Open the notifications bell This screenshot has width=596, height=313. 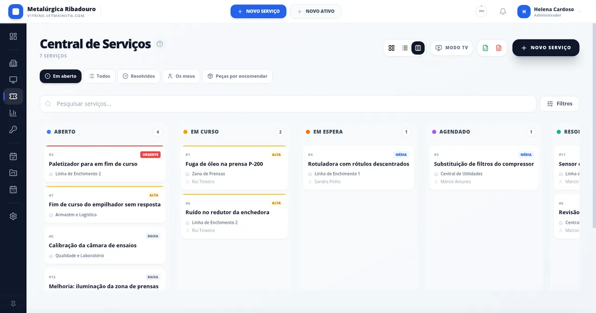click(503, 11)
